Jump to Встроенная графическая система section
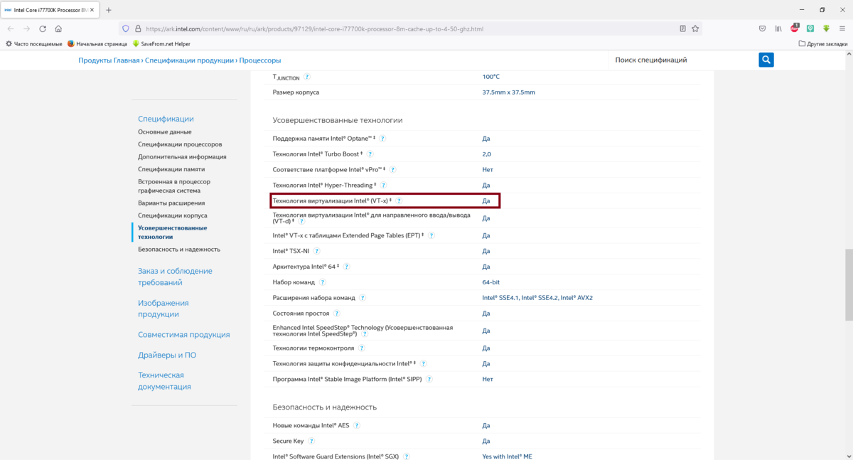853x460 pixels. click(174, 186)
